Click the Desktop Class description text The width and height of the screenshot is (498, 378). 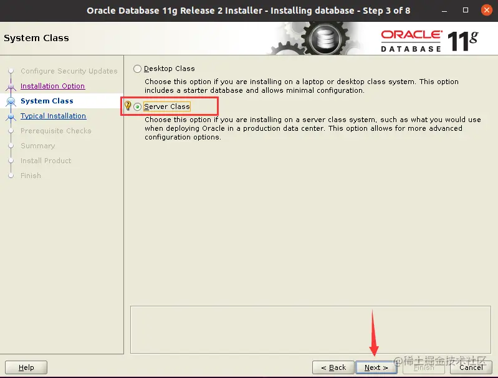[302, 86]
